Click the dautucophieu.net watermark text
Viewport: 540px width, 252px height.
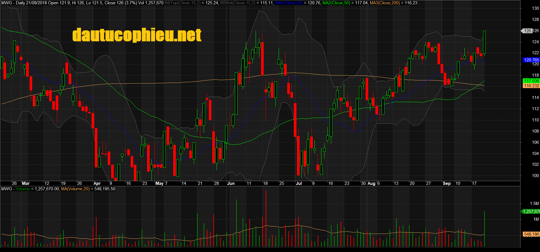(x=137, y=35)
